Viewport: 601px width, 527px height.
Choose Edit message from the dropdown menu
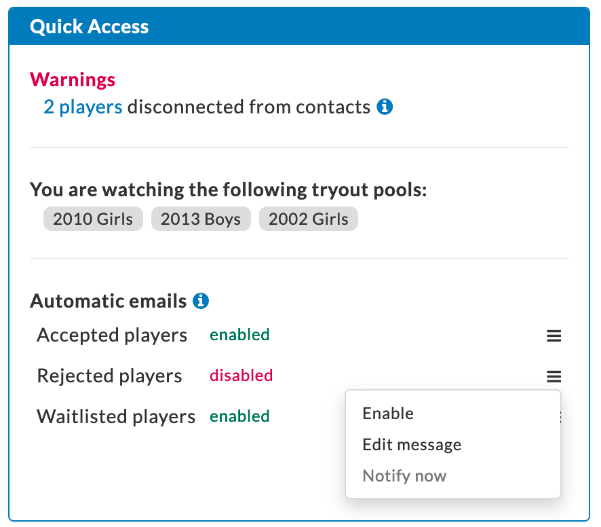(412, 444)
